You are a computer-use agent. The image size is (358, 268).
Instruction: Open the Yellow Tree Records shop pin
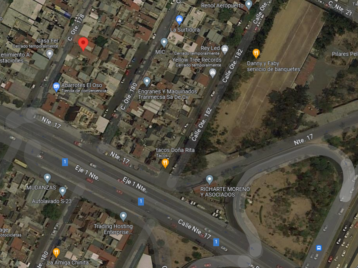(213, 73)
